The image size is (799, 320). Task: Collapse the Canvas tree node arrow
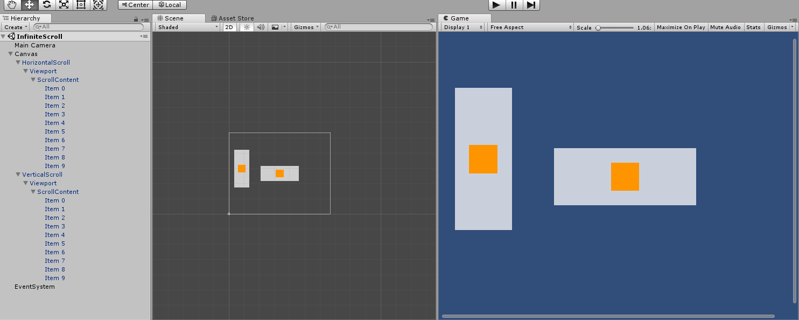[x=10, y=54]
